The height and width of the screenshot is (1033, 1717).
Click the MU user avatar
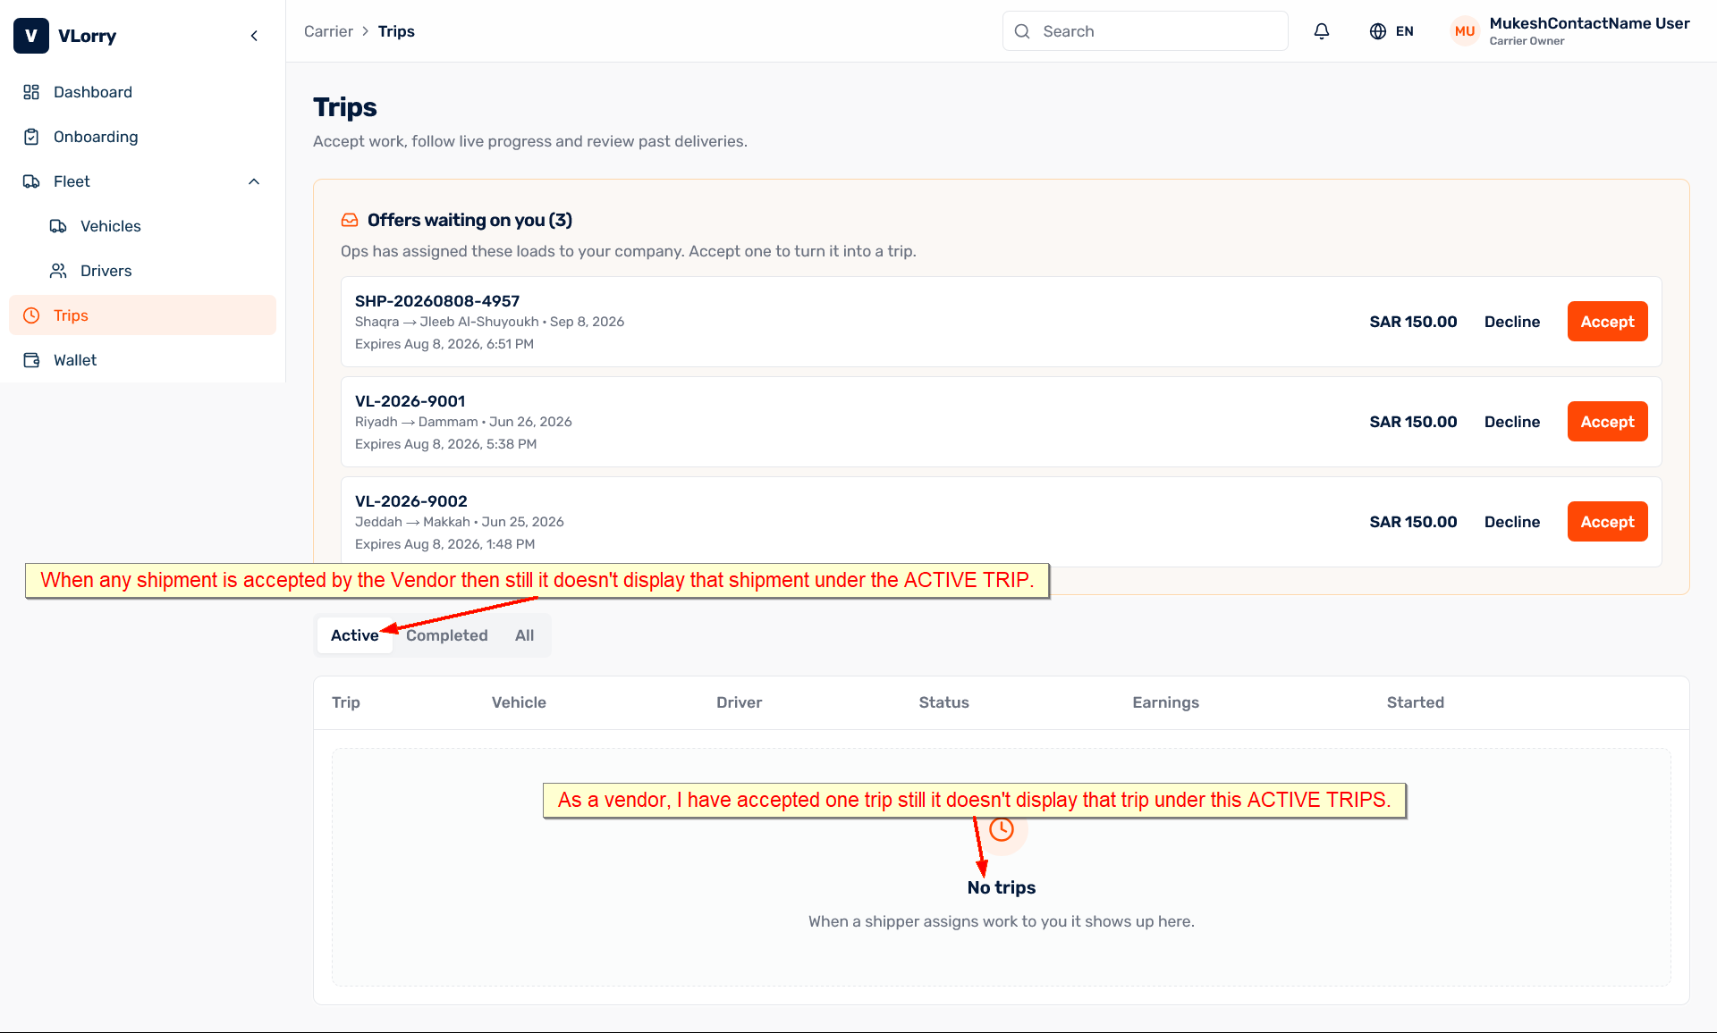click(x=1465, y=31)
